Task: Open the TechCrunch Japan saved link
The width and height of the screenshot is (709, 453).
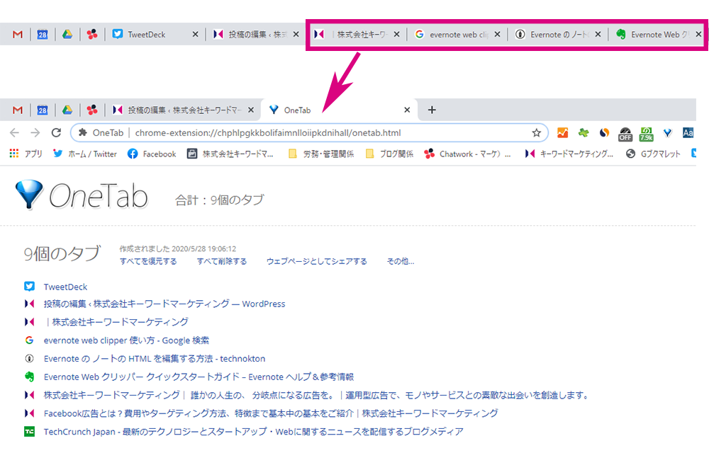Action: coord(254,431)
